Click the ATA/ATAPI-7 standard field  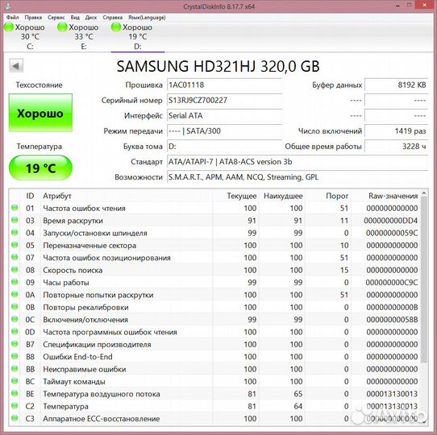point(298,162)
